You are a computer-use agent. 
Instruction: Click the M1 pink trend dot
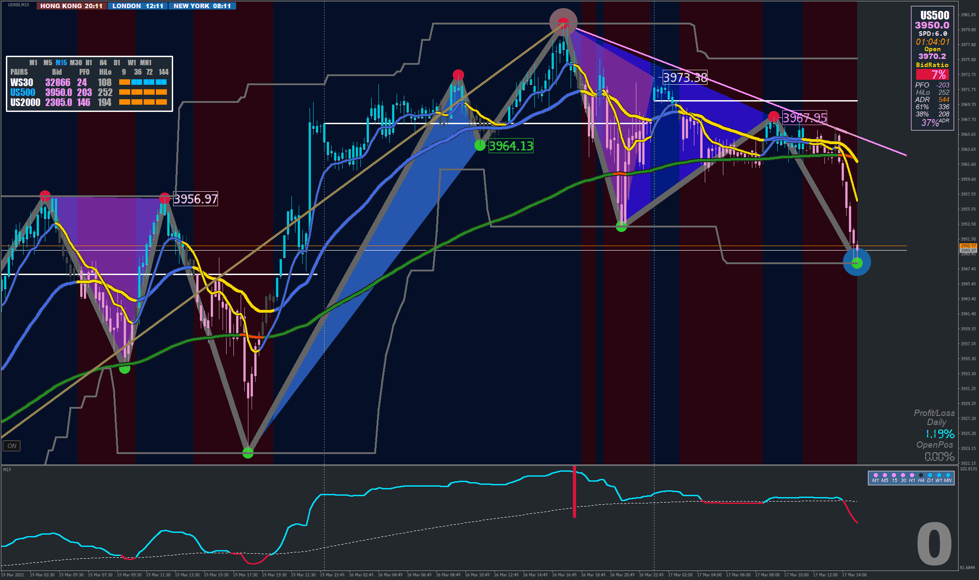point(875,475)
